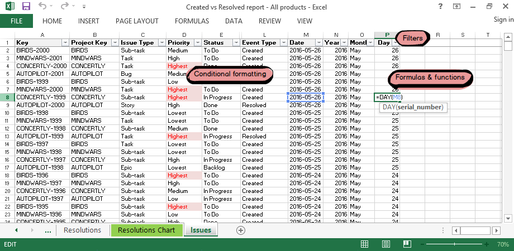Show hidden sheets via ellipsis button

(x=48, y=230)
